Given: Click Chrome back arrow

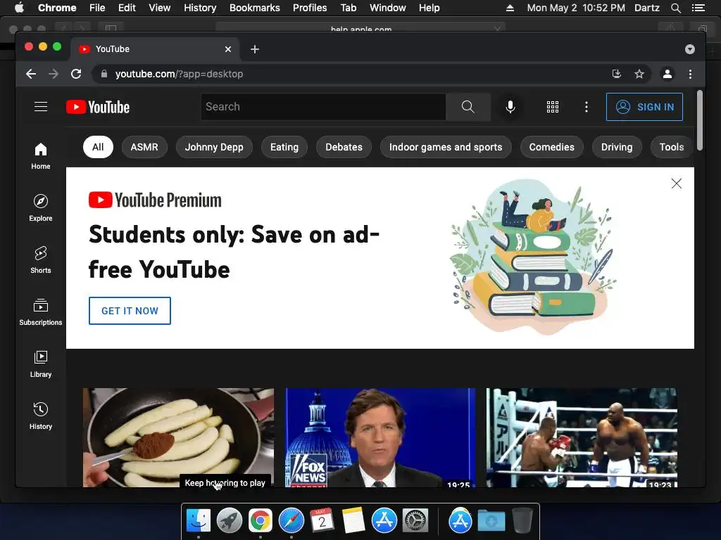Looking at the screenshot, I should click(31, 74).
